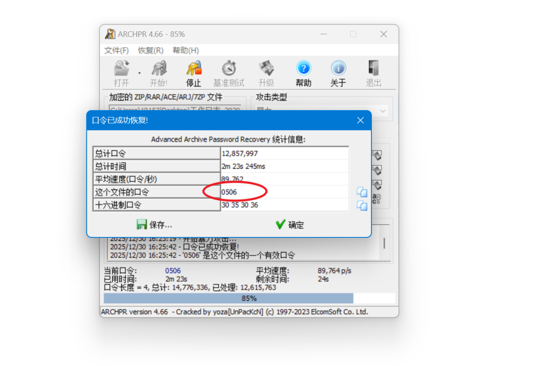Click the status bar ARCHPR version 4.66 text
Image resolution: width=537 pixels, height=366 pixels.
pyautogui.click(x=234, y=312)
